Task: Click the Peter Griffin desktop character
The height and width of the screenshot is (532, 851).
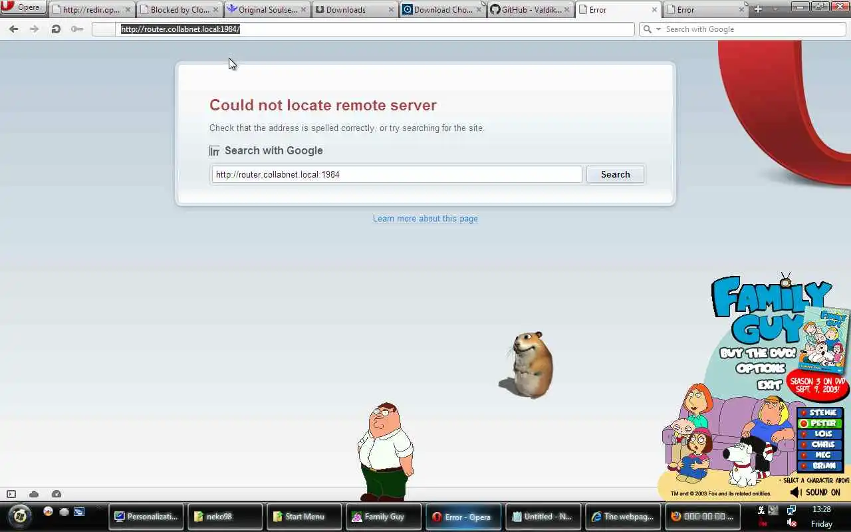Action: [386, 452]
